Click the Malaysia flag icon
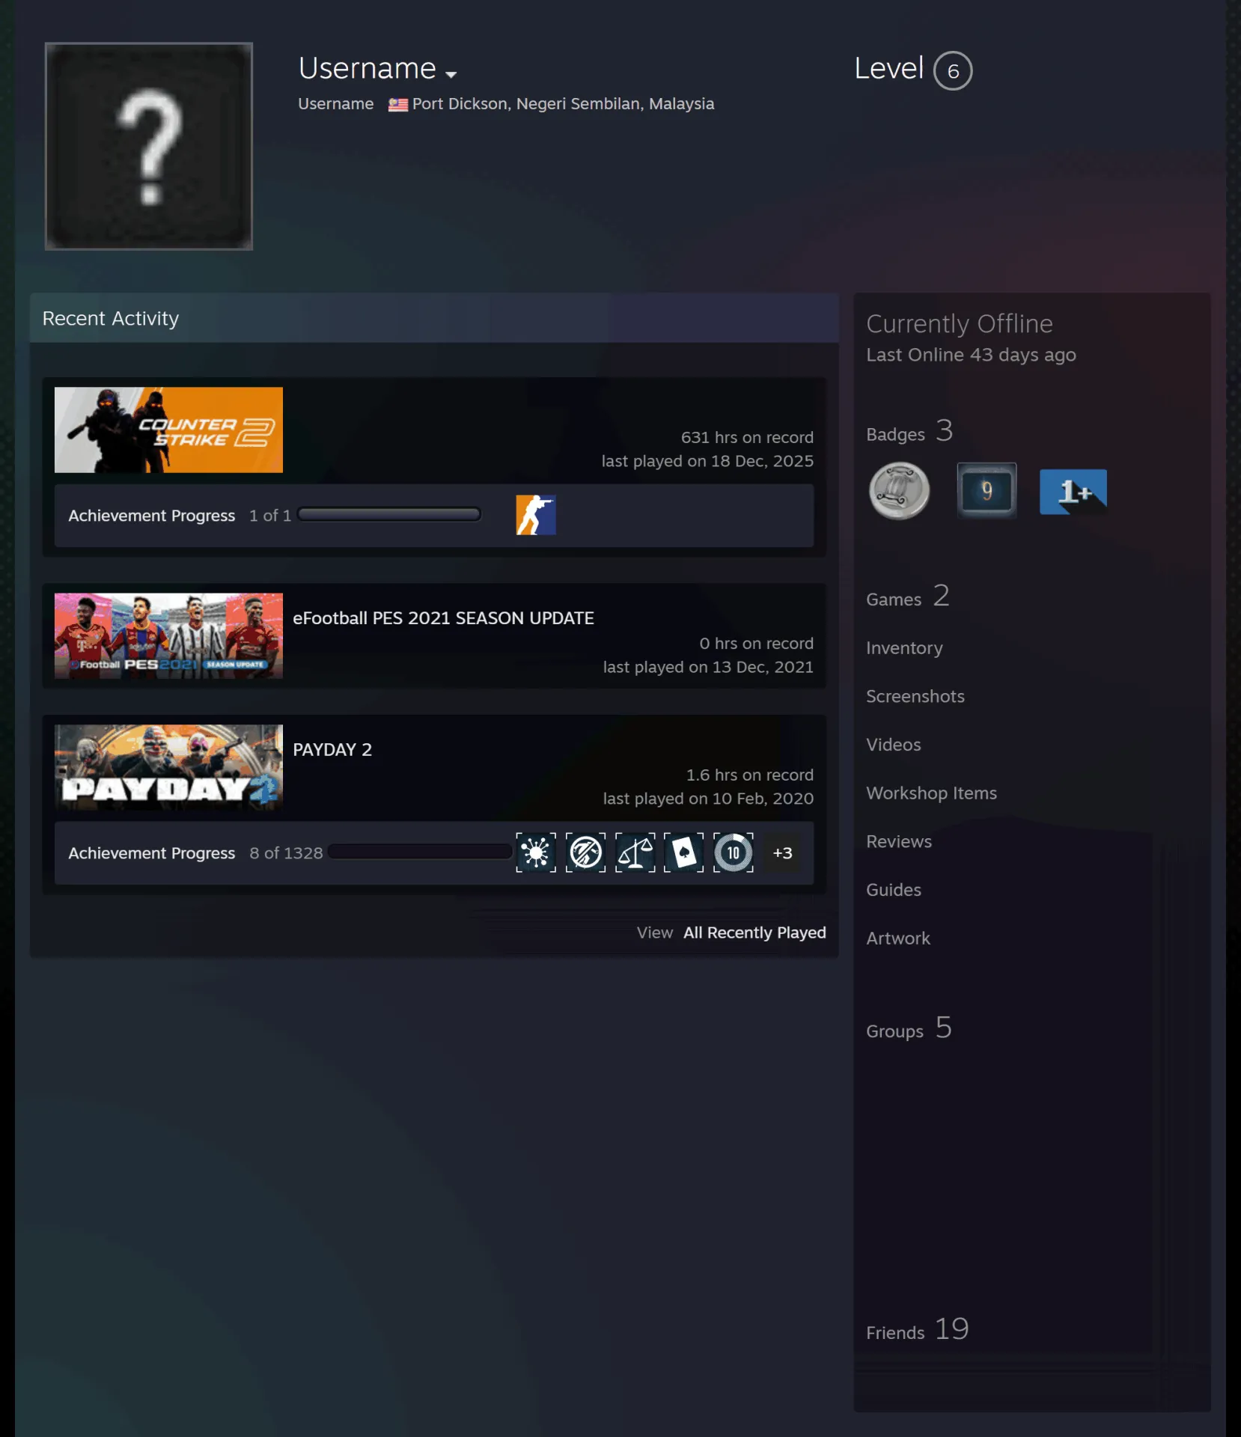Image resolution: width=1241 pixels, height=1437 pixels. pyautogui.click(x=397, y=105)
